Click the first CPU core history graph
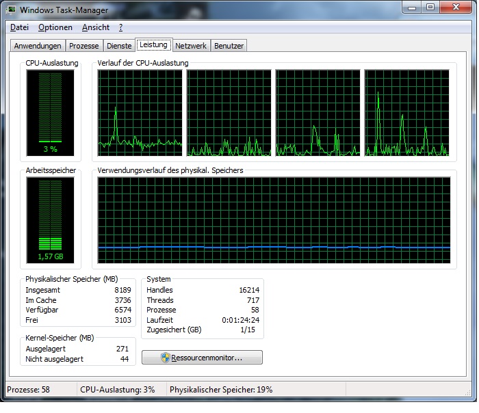 (x=140, y=113)
